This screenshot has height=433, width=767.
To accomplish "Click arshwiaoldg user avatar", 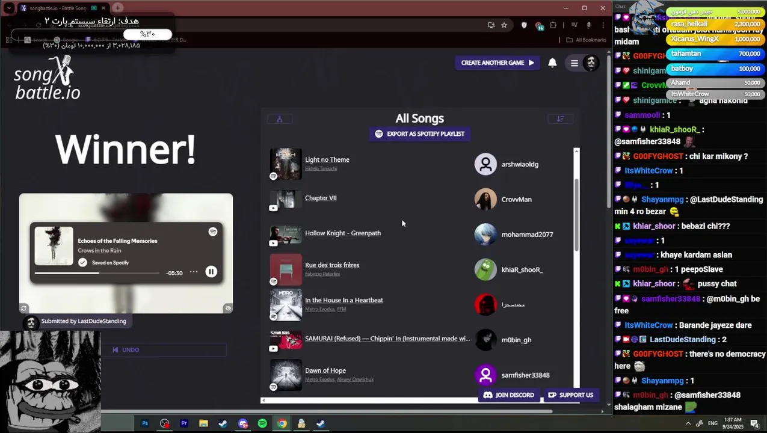I will coord(485,164).
